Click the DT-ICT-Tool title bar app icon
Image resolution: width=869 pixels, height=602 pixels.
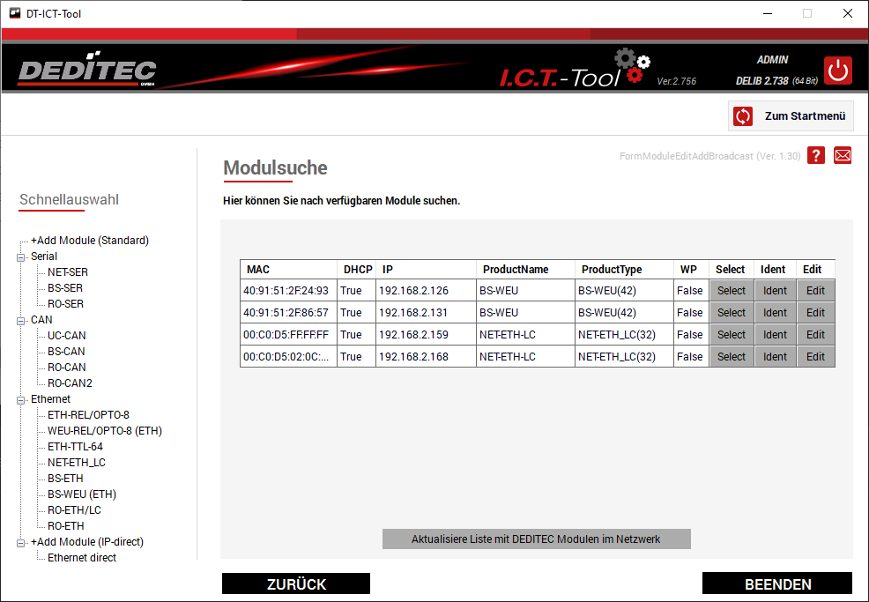click(14, 13)
